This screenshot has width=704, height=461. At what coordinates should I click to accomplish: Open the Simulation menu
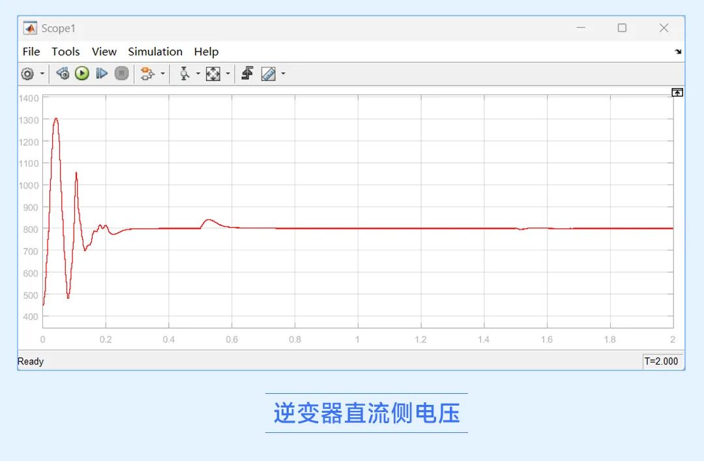155,52
